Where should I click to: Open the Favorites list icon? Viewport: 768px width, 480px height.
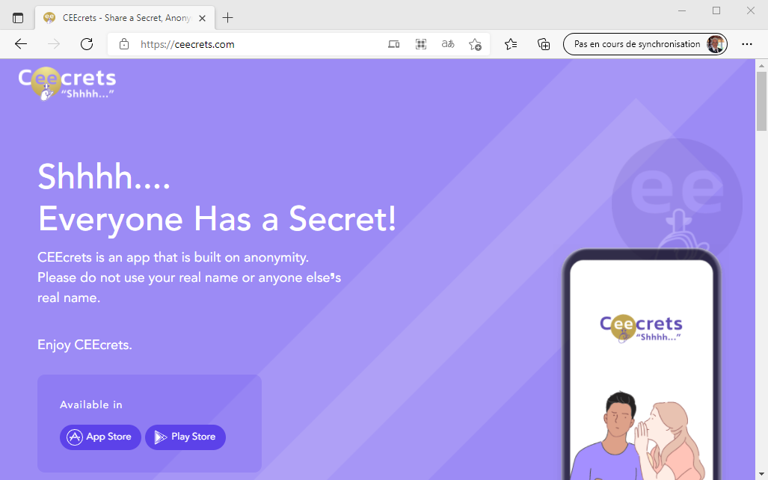[x=510, y=44]
